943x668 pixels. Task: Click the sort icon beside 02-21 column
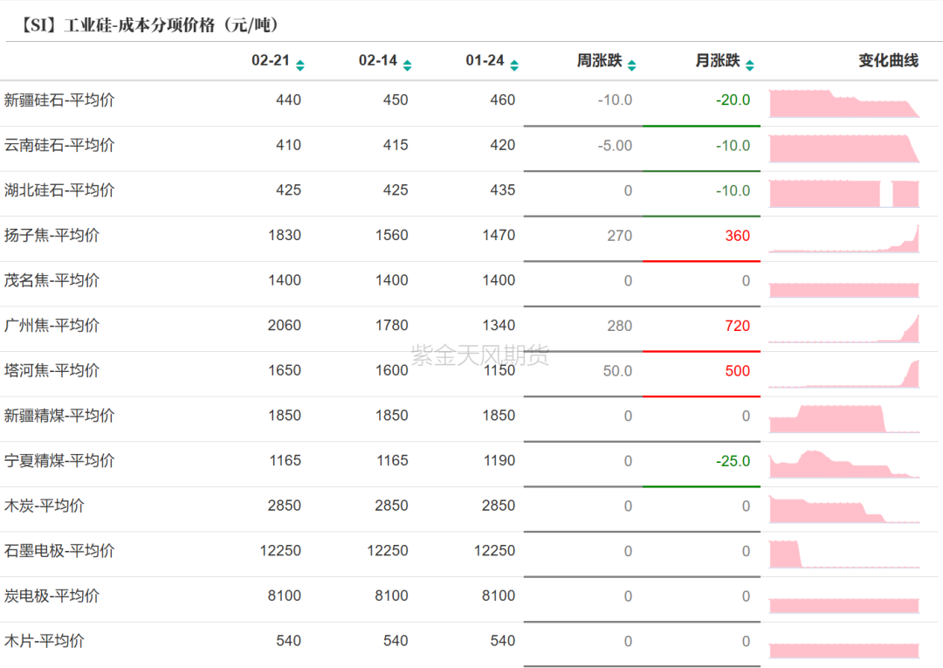pyautogui.click(x=300, y=65)
